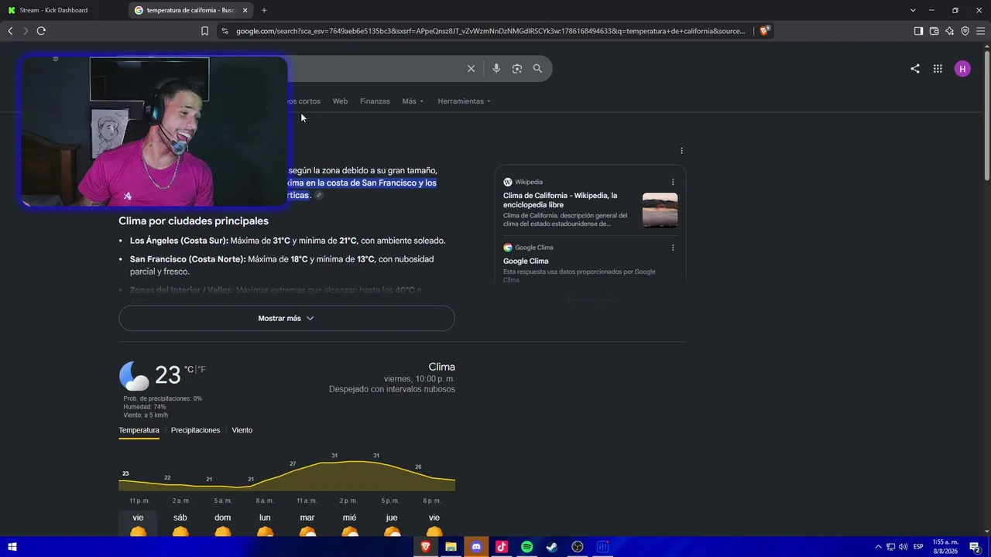Viewport: 991px width, 557px height.
Task: Open three-dot menu for Google Clima source
Action: click(x=673, y=248)
